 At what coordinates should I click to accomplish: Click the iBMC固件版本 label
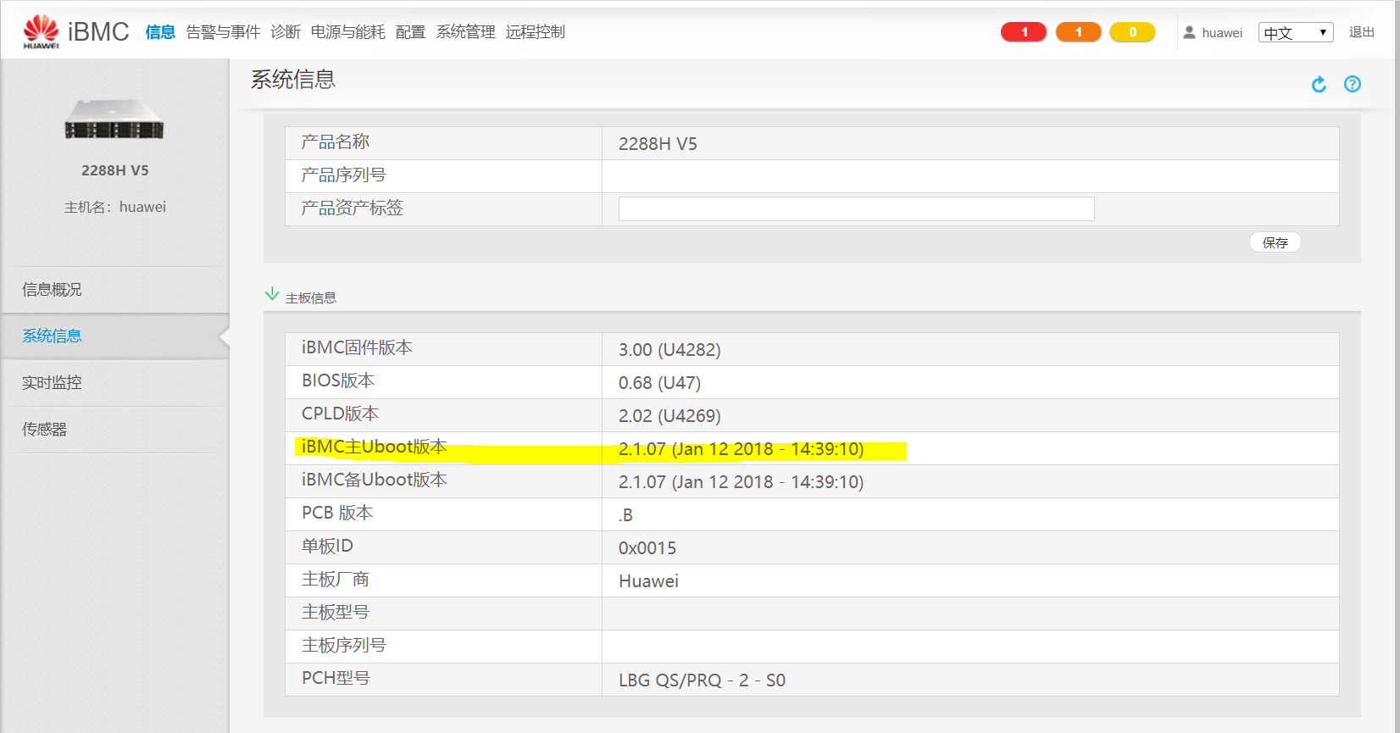[x=357, y=347]
